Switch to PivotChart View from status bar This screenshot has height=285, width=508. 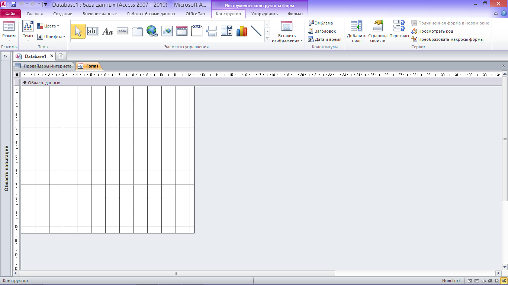click(x=490, y=281)
